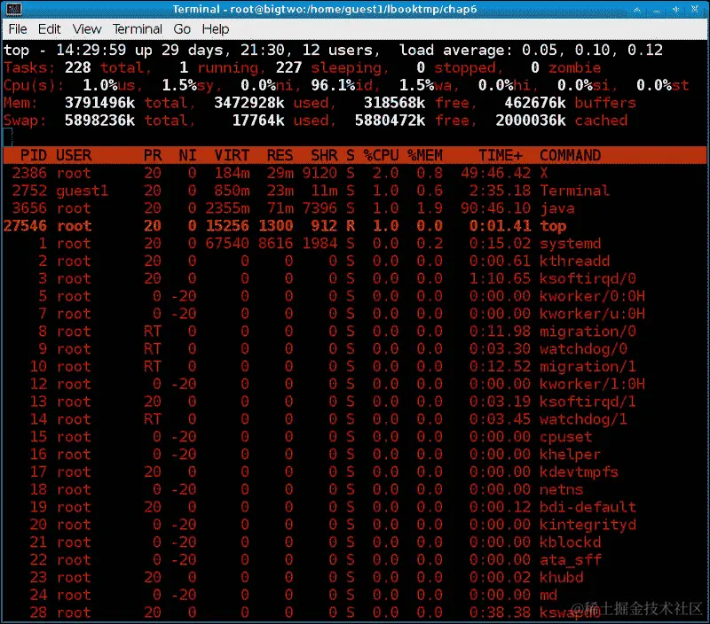Click the watchdog/0 process command
The width and height of the screenshot is (710, 624).
[583, 348]
